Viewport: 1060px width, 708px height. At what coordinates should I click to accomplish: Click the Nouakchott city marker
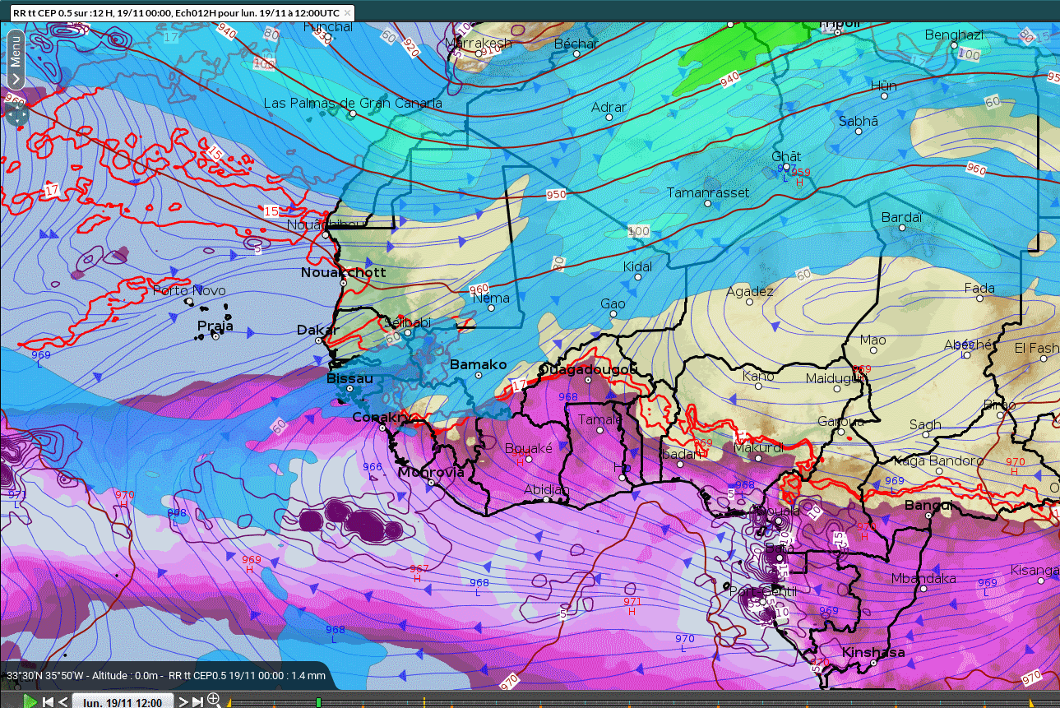pos(344,283)
